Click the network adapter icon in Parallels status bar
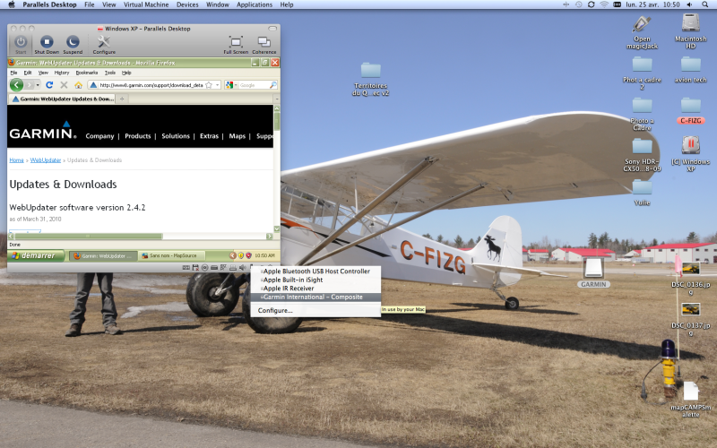The height and width of the screenshot is (448, 717). click(x=223, y=267)
